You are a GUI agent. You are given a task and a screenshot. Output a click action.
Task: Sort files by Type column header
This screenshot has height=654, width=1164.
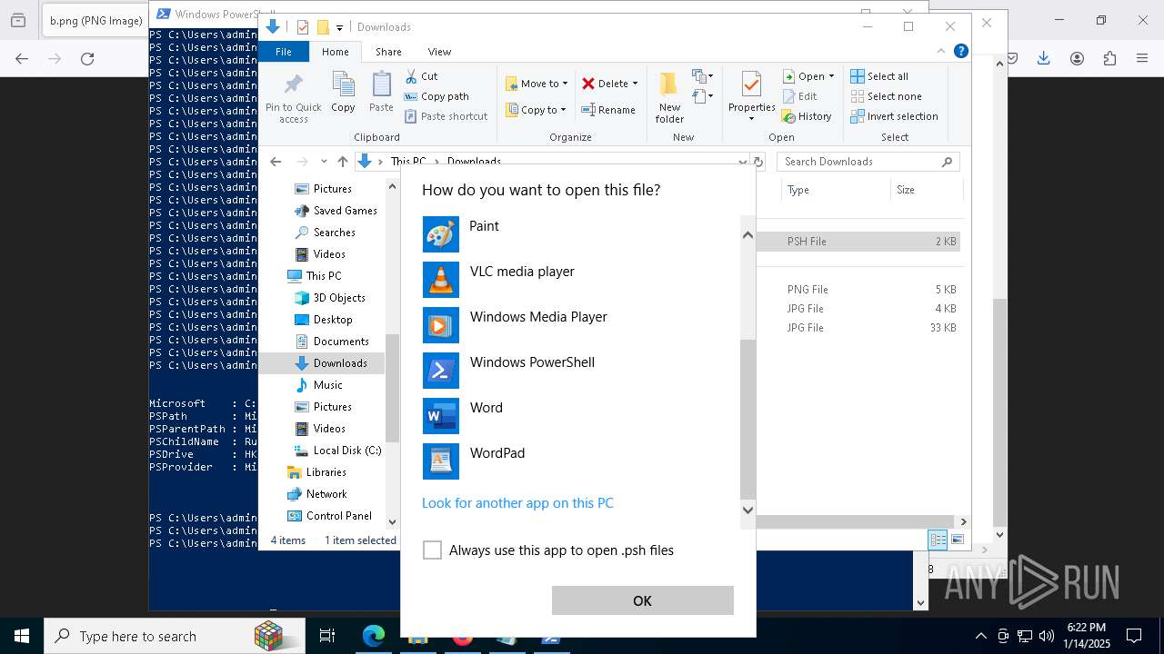tap(835, 190)
